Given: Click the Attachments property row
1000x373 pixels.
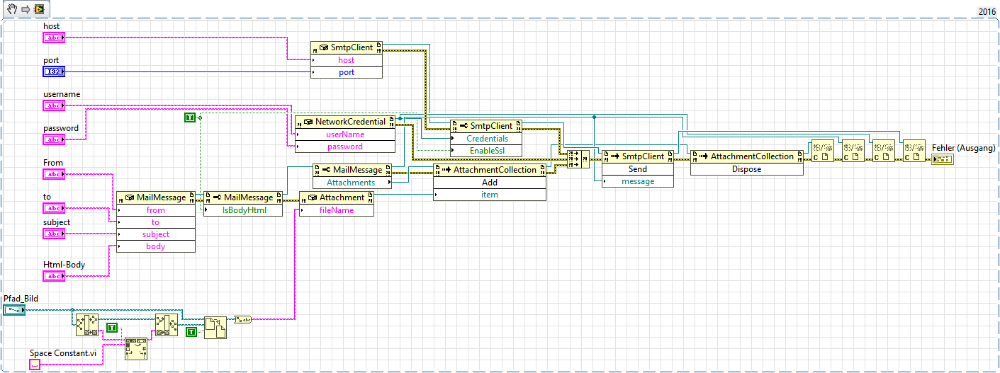Looking at the screenshot, I should 352,183.
